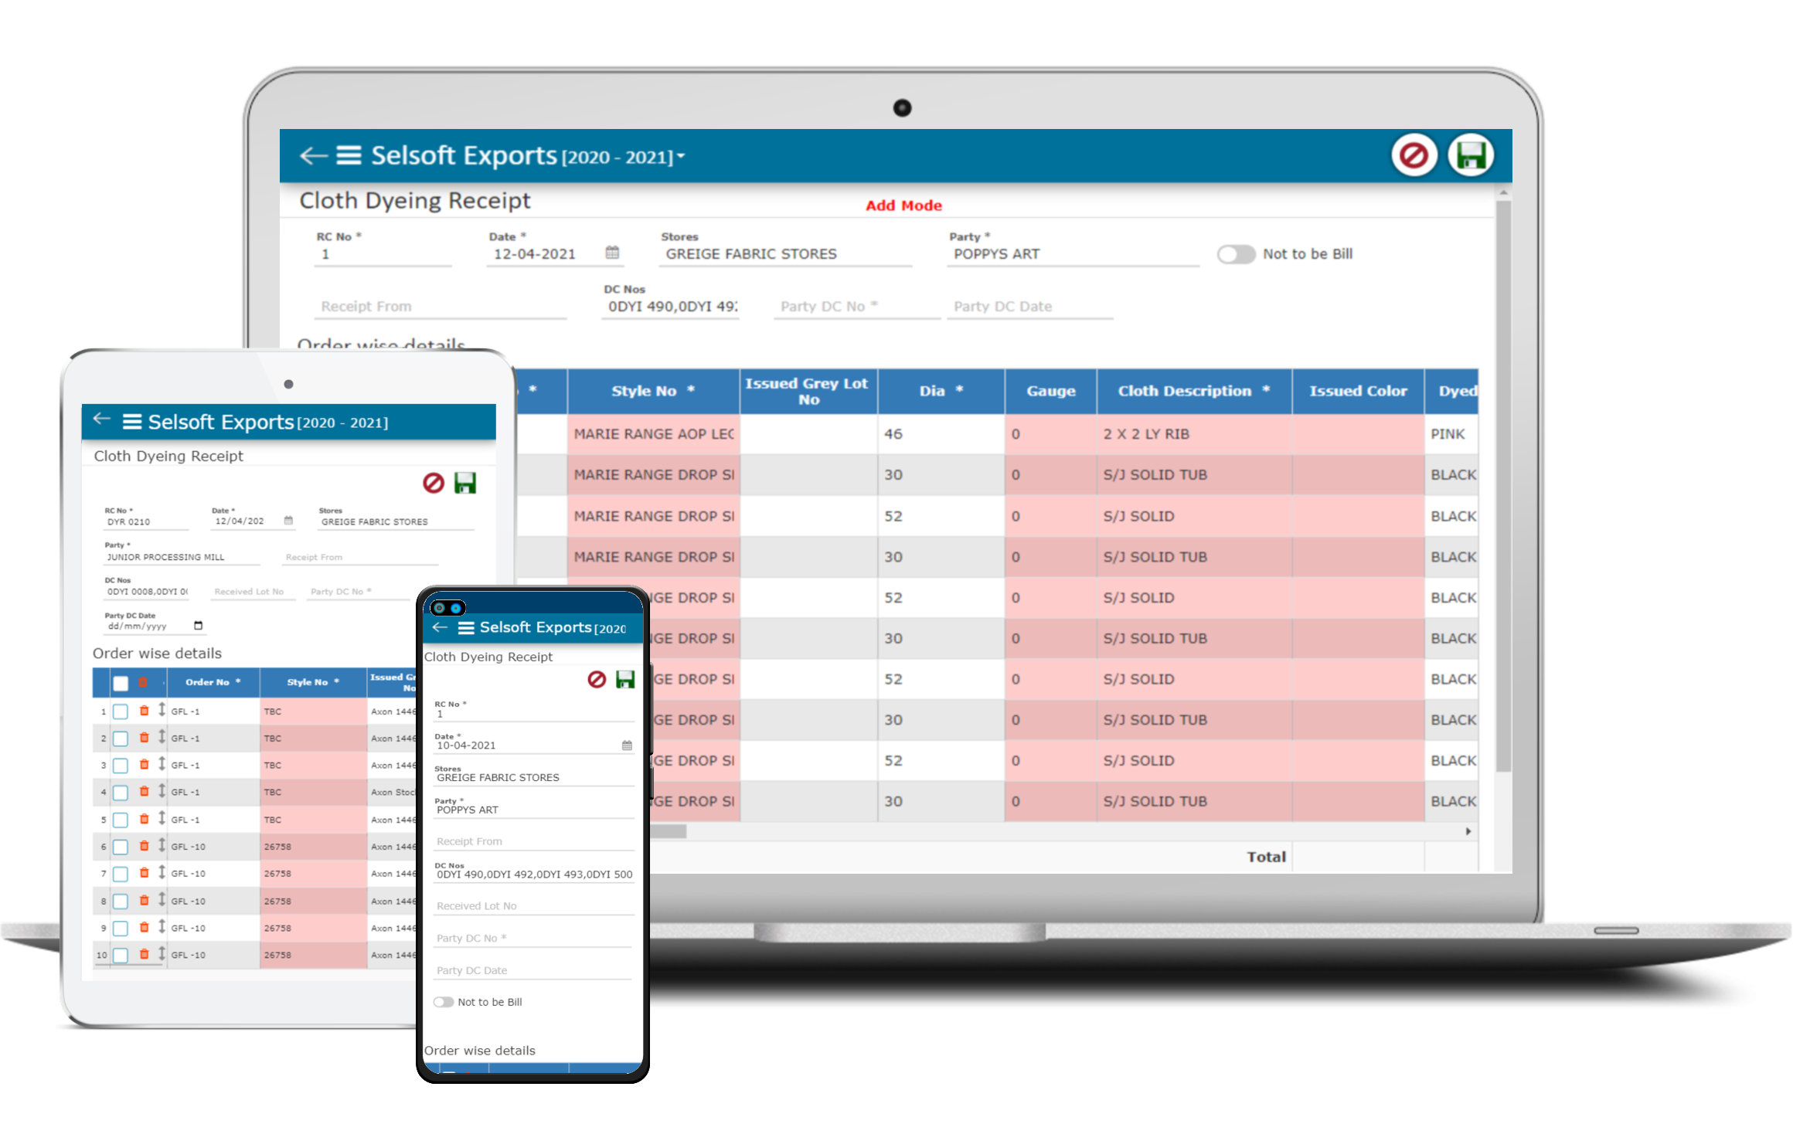1793x1124 pixels.
Task: Check the checkbox for tablet row 10
Action: pyautogui.click(x=121, y=956)
